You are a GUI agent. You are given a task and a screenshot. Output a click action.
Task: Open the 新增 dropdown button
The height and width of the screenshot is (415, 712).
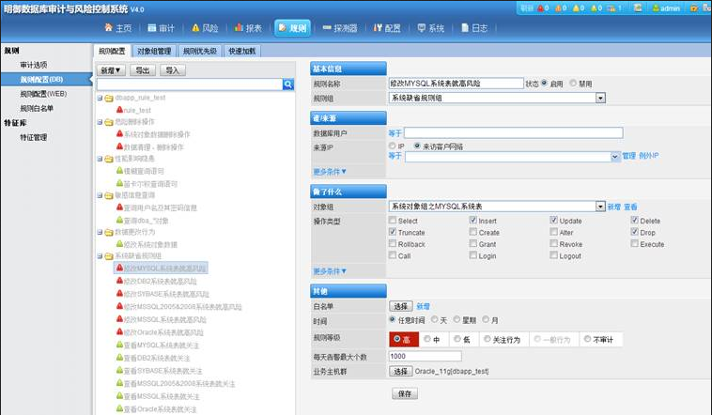(x=111, y=70)
